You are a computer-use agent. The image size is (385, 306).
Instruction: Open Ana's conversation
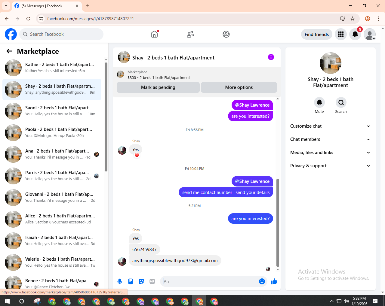52,154
